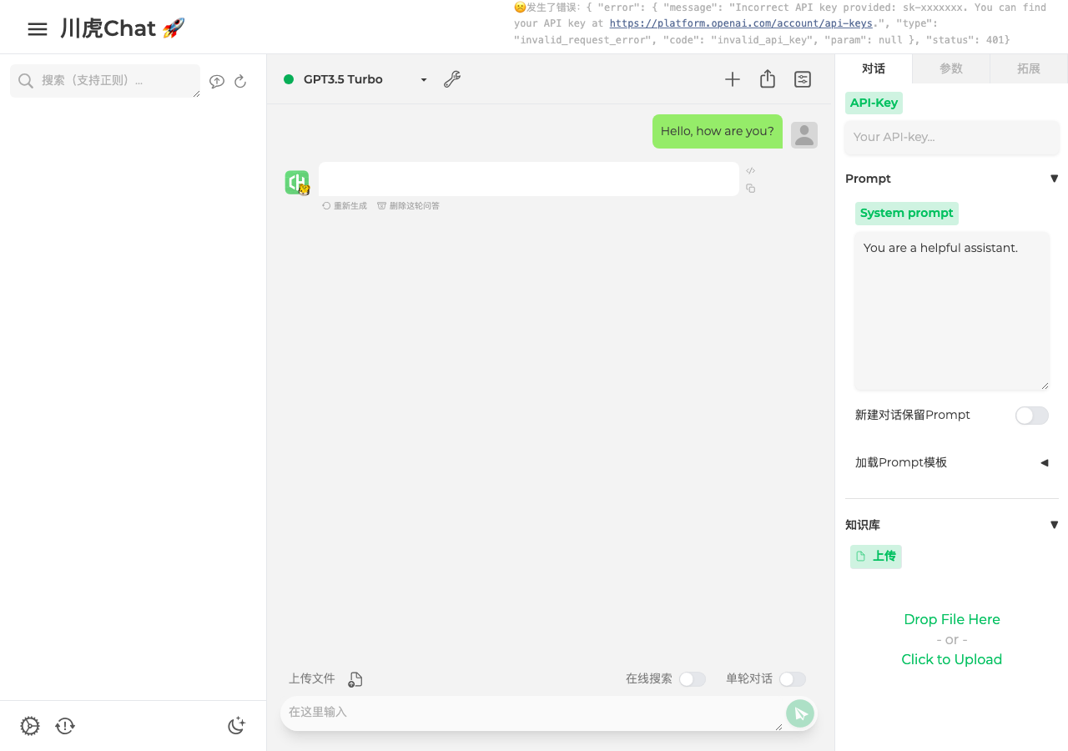Click the Drop File Here upload area
1068x751 pixels.
(x=952, y=639)
